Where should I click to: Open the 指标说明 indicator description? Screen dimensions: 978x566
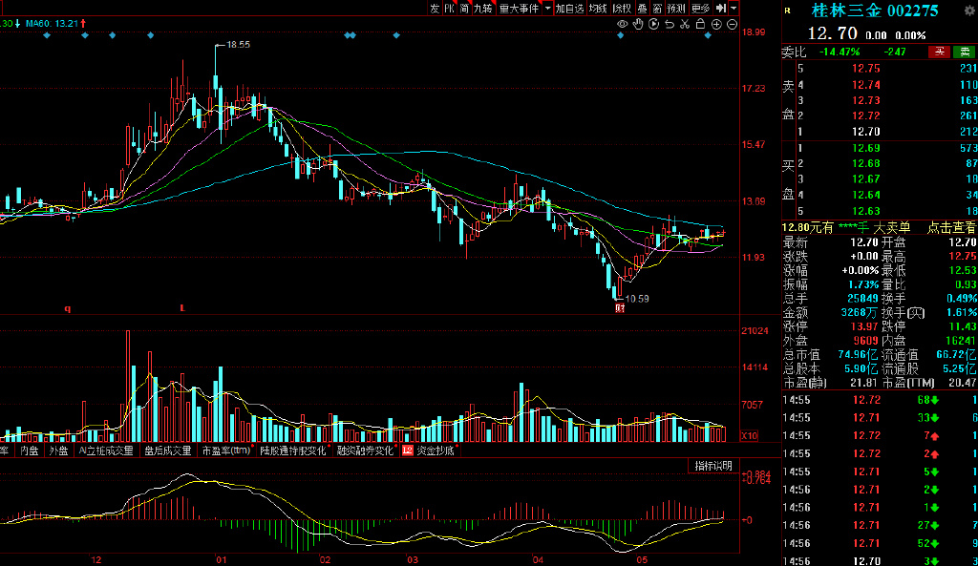tap(712, 466)
